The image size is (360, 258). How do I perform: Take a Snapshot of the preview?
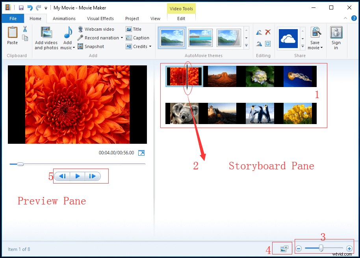91,46
